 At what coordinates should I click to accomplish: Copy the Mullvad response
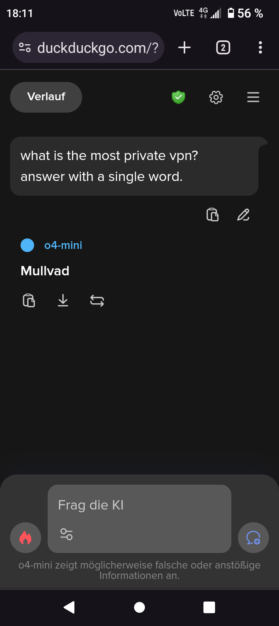coord(29,301)
